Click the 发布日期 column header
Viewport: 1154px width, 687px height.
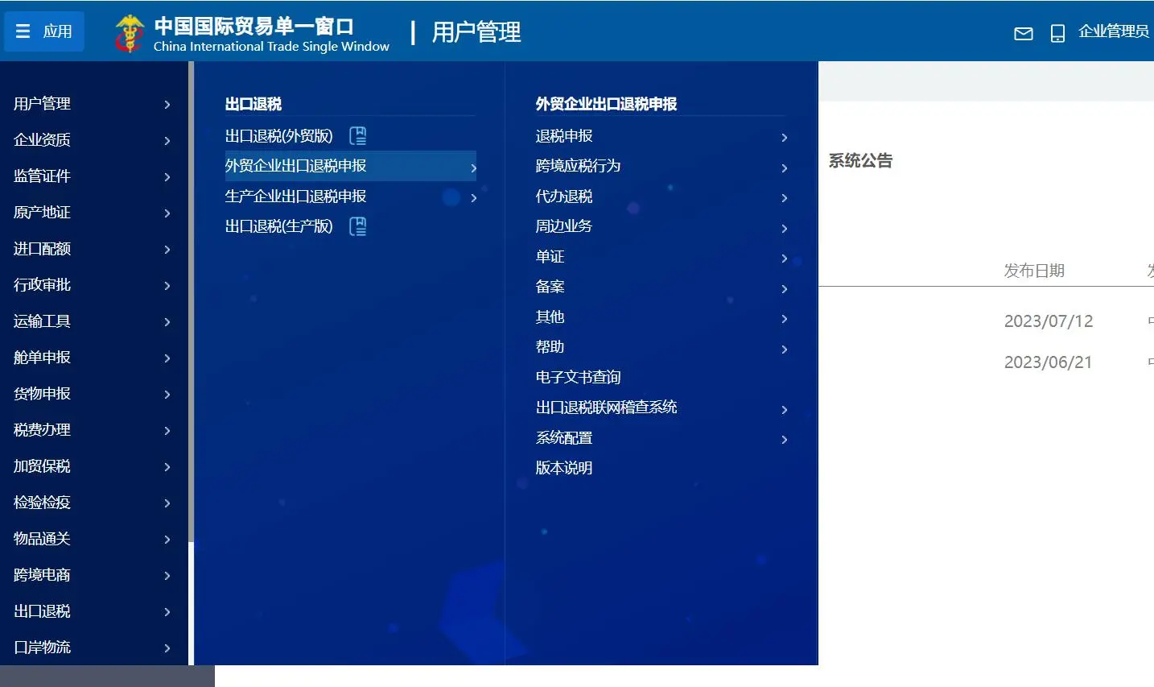click(1034, 271)
